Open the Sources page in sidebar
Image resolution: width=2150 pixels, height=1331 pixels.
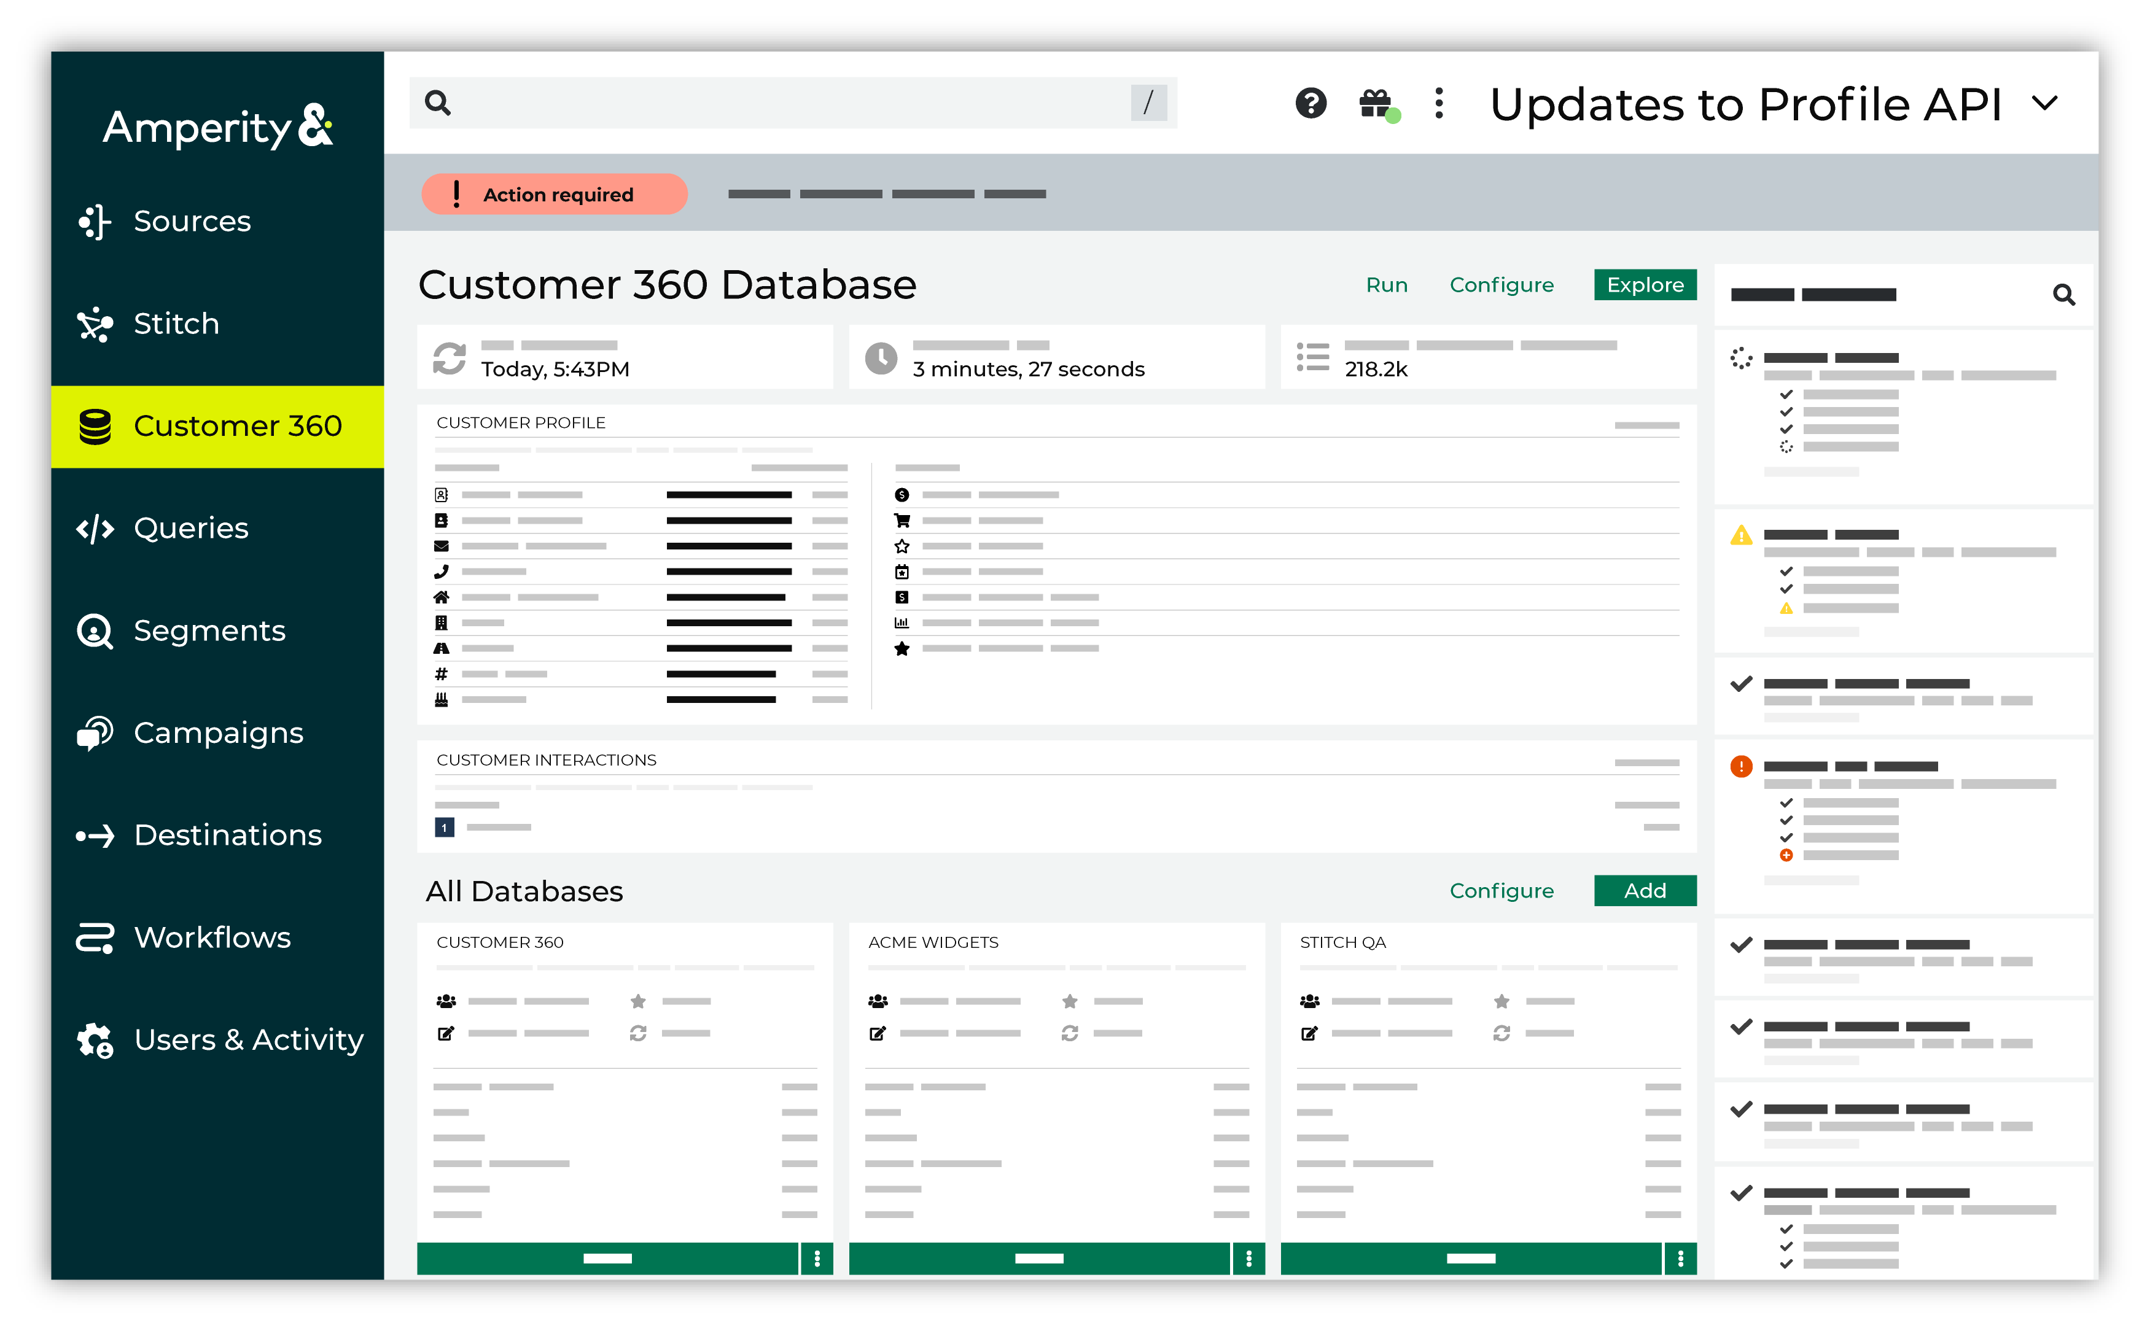pos(217,221)
